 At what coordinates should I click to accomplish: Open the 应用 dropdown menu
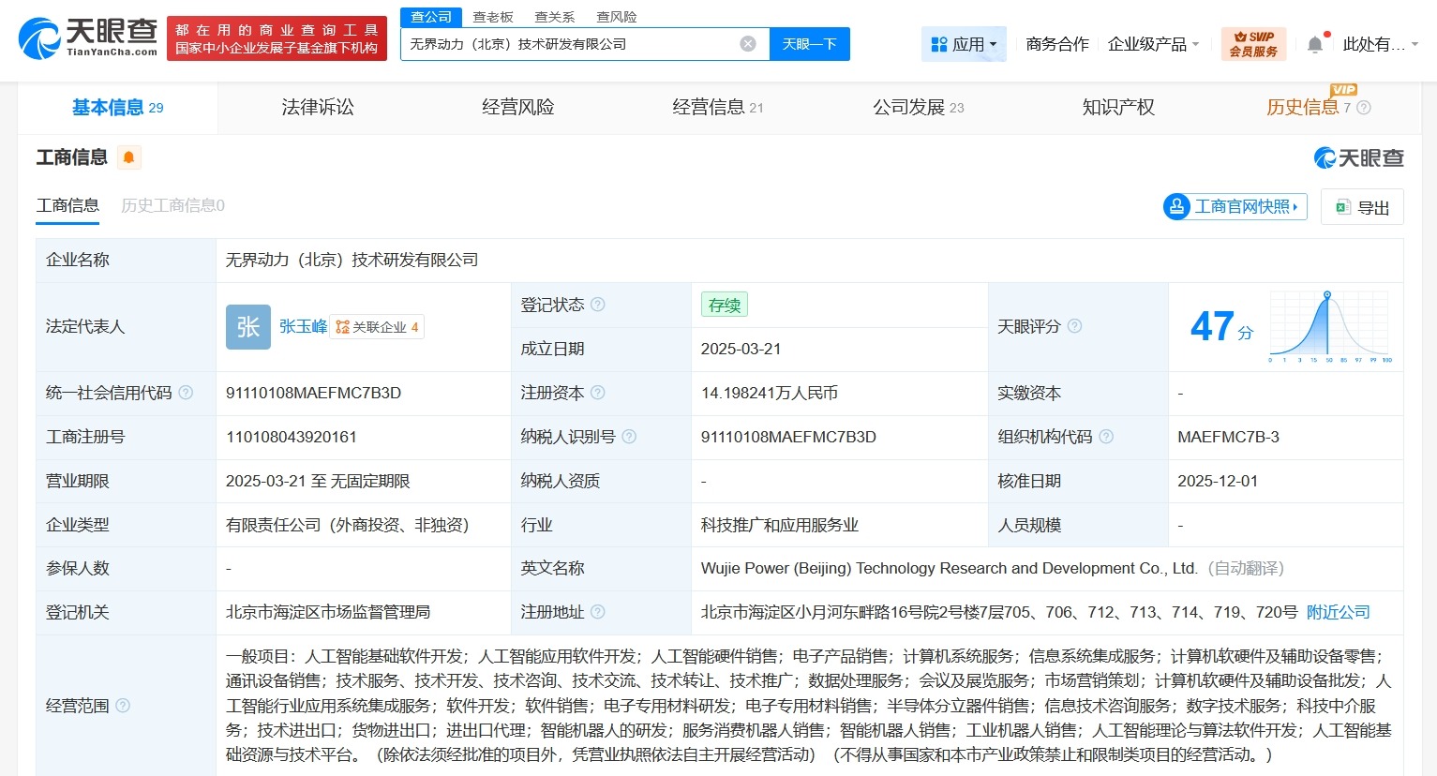(x=964, y=43)
